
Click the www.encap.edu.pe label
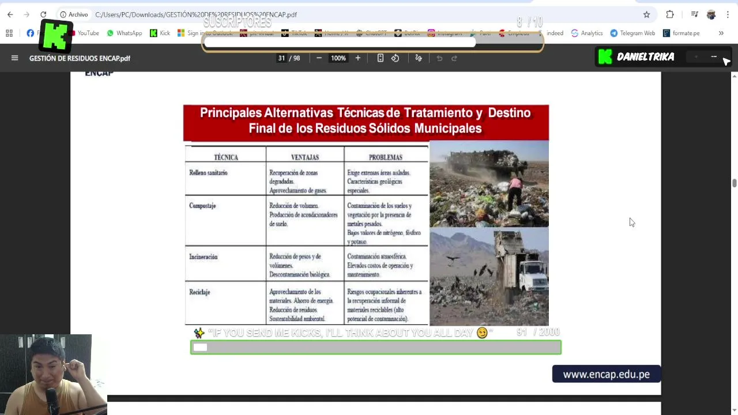tap(607, 374)
